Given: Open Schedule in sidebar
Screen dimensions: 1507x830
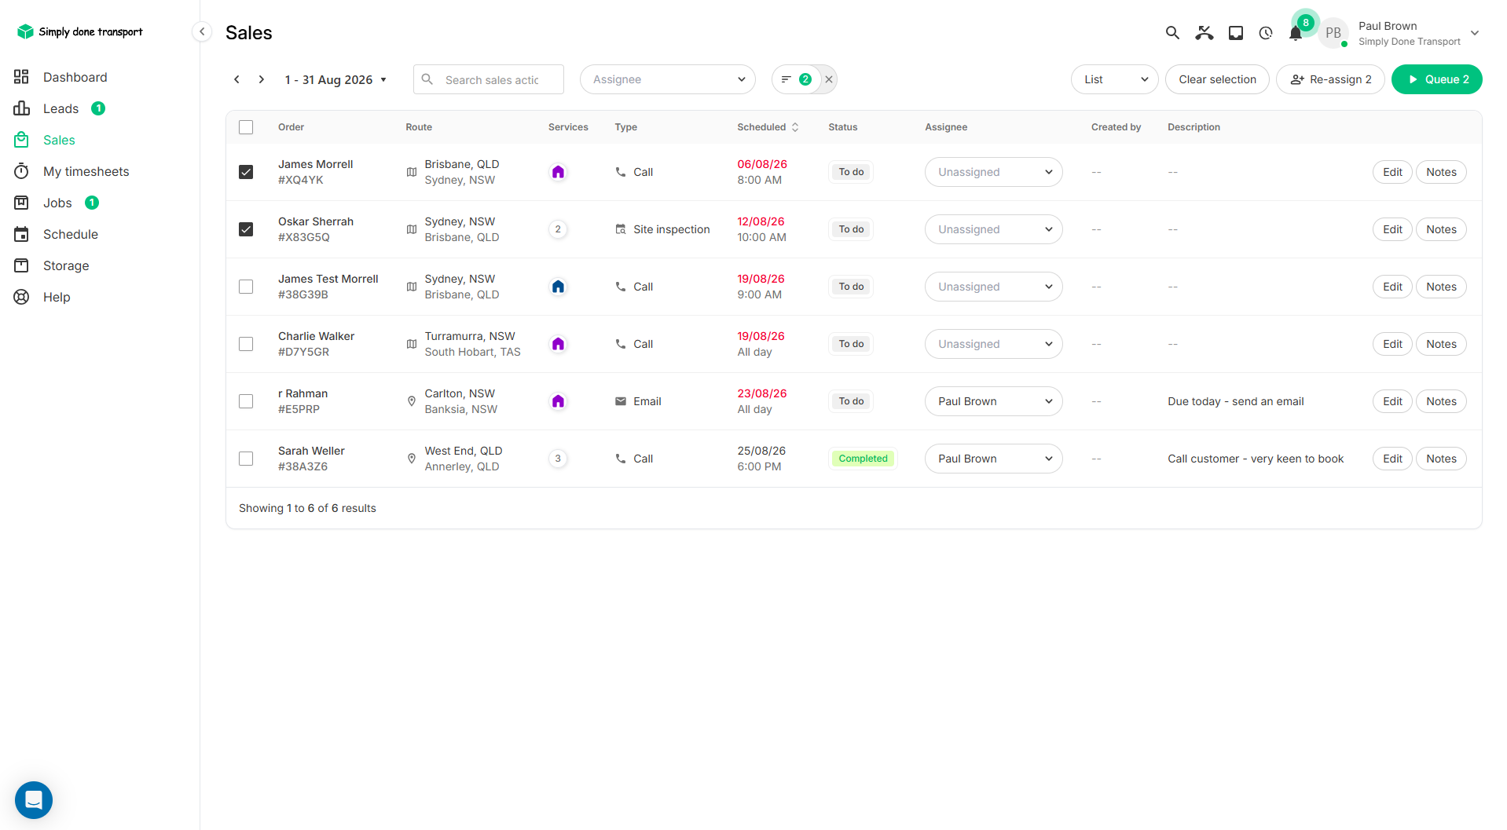Looking at the screenshot, I should tap(71, 234).
